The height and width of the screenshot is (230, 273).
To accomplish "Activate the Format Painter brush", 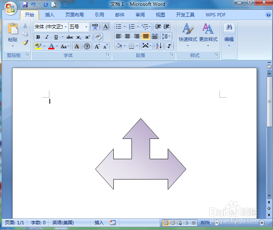I will point(25,42).
